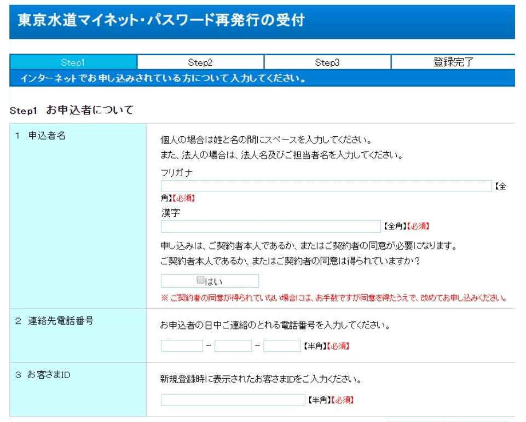Click the お客さまID input field
The width and height of the screenshot is (526, 422).
coord(233,400)
